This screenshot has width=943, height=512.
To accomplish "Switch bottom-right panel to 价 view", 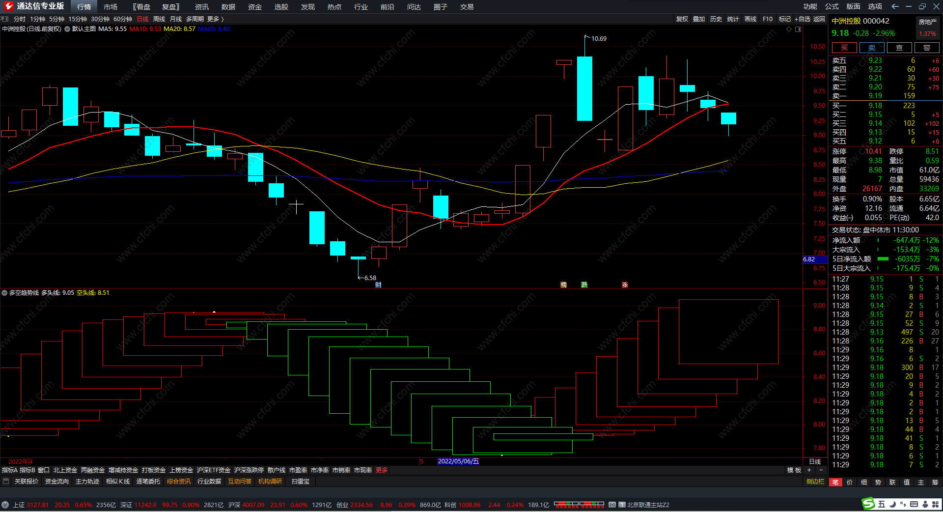I will (x=849, y=482).
